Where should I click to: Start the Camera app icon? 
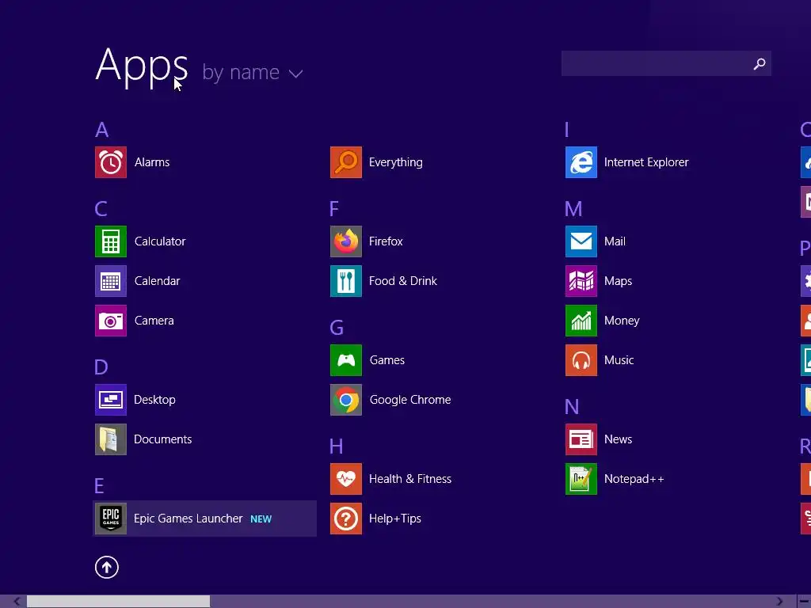point(111,321)
